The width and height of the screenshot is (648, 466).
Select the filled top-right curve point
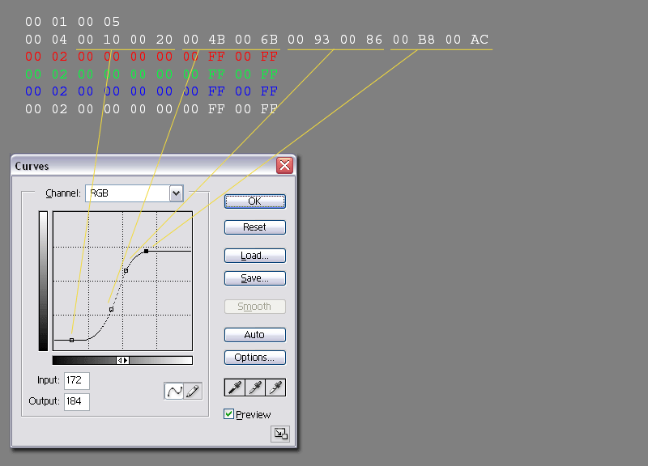[x=146, y=252]
